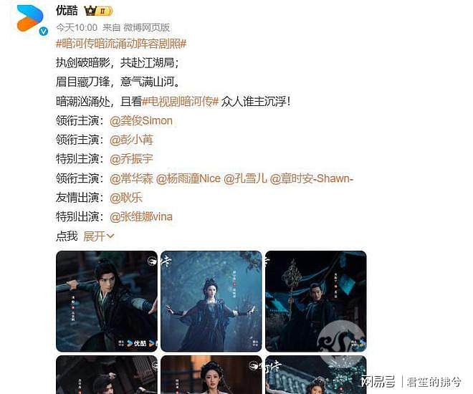Open mention @彭小苒
The image size is (473, 394).
point(132,140)
